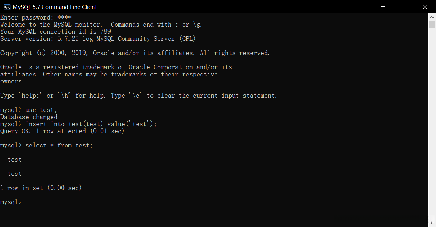This screenshot has height=227, width=436.
Task: Maximize the MySQL Command Line Client window
Action: pyautogui.click(x=404, y=7)
